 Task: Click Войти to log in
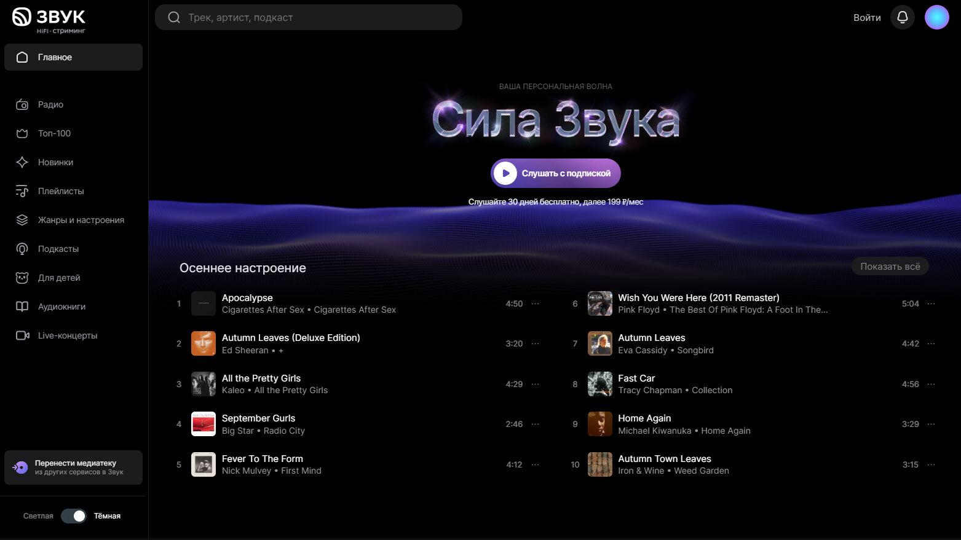pos(866,17)
